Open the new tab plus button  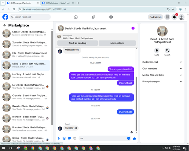(78, 3)
